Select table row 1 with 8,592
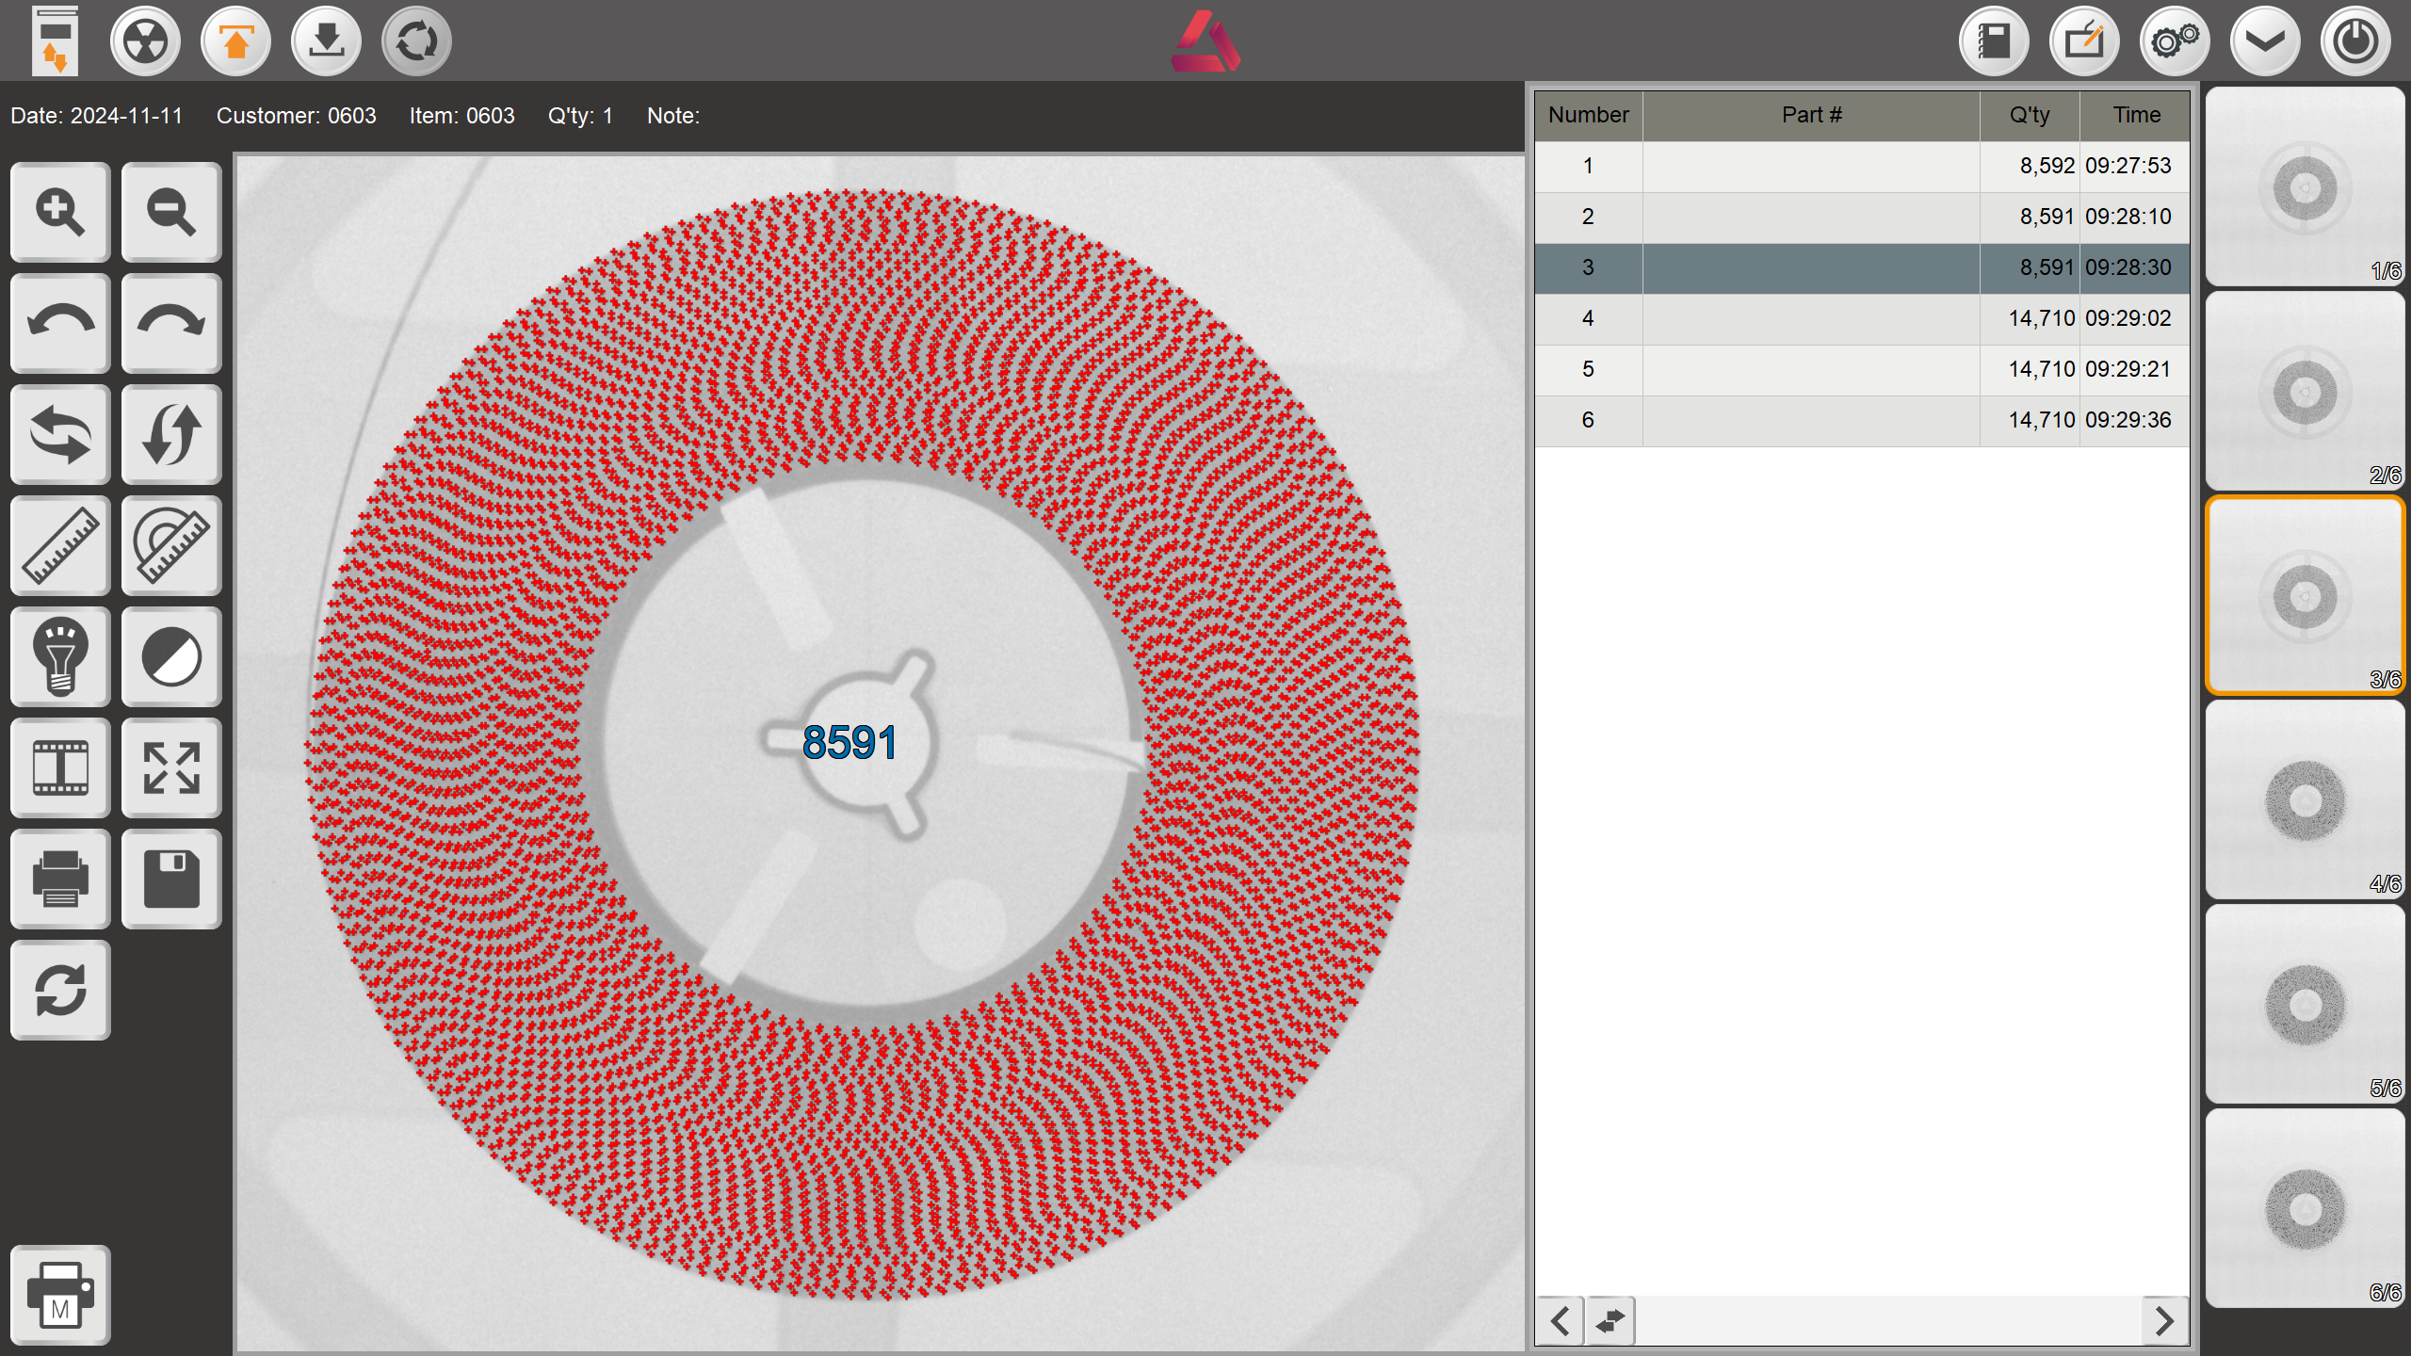The height and width of the screenshot is (1356, 2411). coord(1861,166)
